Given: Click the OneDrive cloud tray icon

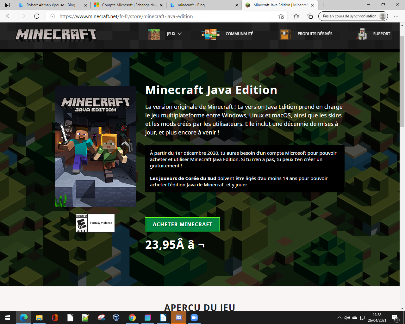Looking at the screenshot, I should tap(355, 318).
